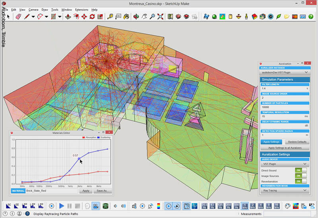The image size is (318, 218).
Task: Select the Paint Bucket tool
Action: click(126, 17)
